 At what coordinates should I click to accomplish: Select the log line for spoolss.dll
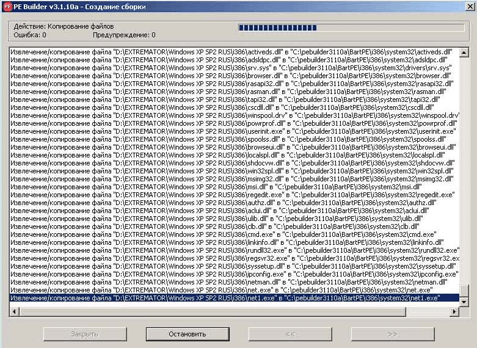point(235,139)
